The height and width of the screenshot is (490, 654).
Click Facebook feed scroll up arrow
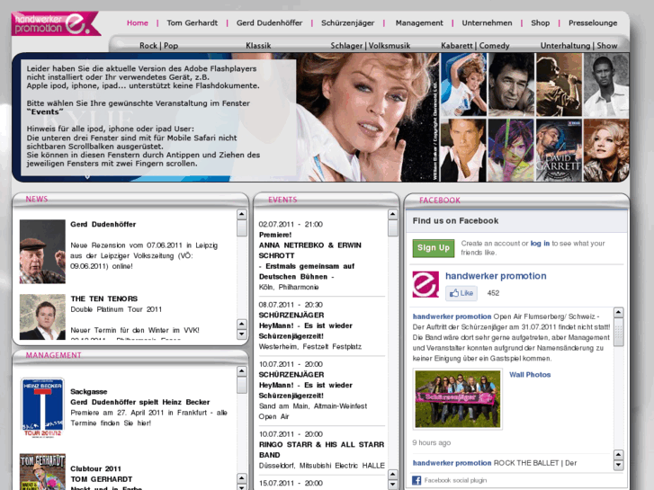tap(619, 312)
